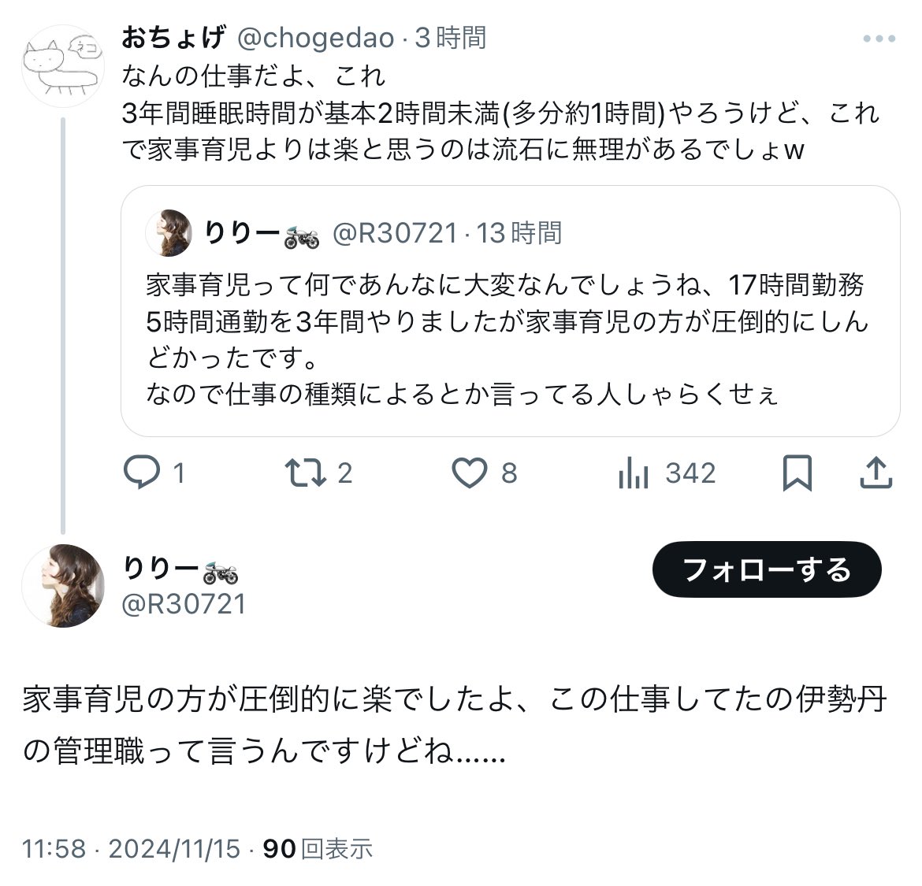This screenshot has height=886, width=922.
Task: Click the reply speech bubble icon
Action: pyautogui.click(x=143, y=473)
